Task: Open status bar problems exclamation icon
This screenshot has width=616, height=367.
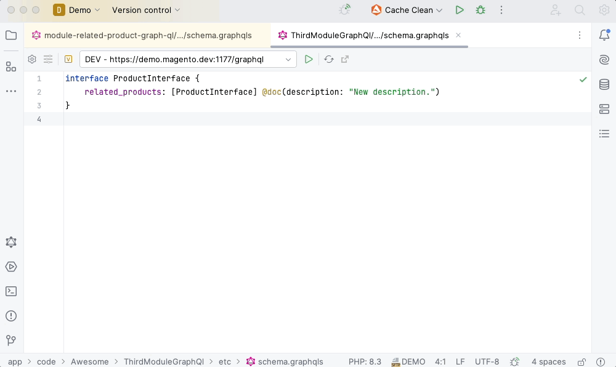Action: tap(600, 362)
